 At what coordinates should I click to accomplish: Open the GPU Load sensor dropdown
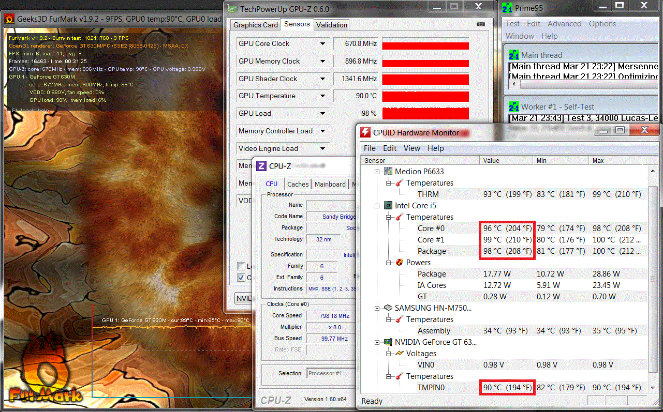tap(323, 114)
